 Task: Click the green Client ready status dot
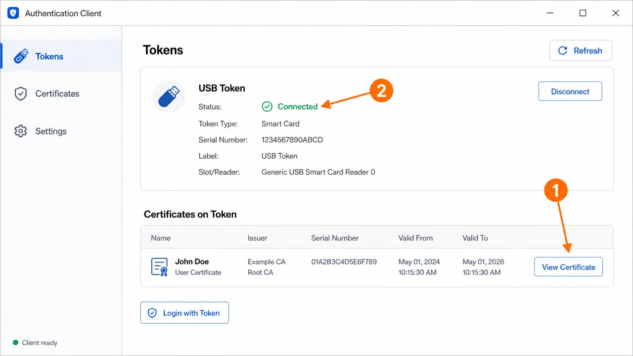pos(16,343)
